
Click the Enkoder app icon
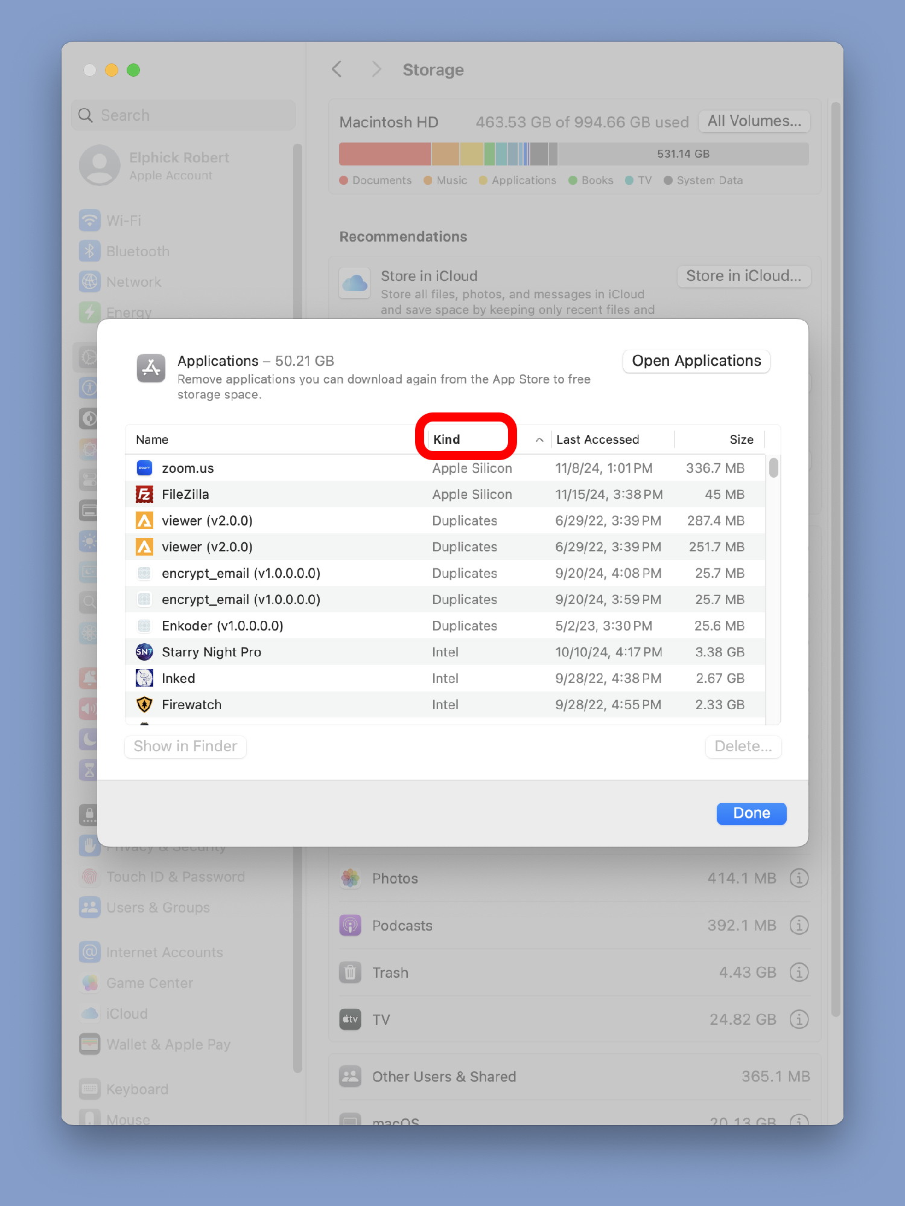click(x=144, y=626)
